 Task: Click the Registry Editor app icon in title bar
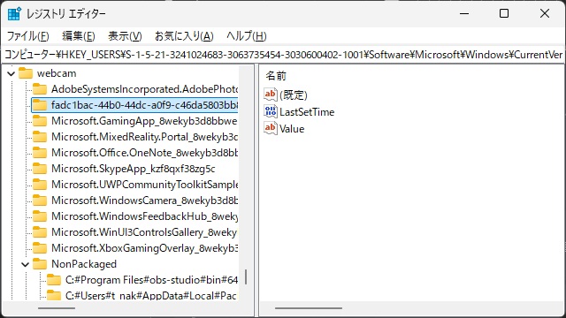pyautogui.click(x=14, y=14)
